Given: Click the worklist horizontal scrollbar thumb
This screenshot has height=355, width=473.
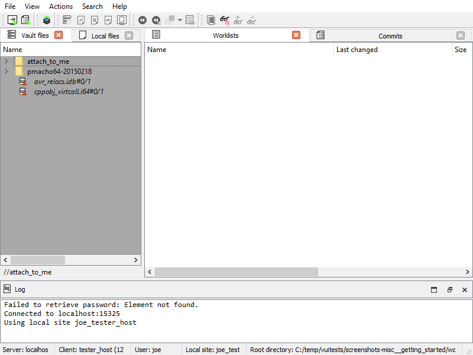Looking at the screenshot, I should 237,272.
